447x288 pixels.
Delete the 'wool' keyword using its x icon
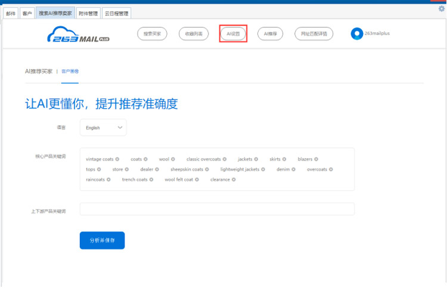tap(174, 159)
